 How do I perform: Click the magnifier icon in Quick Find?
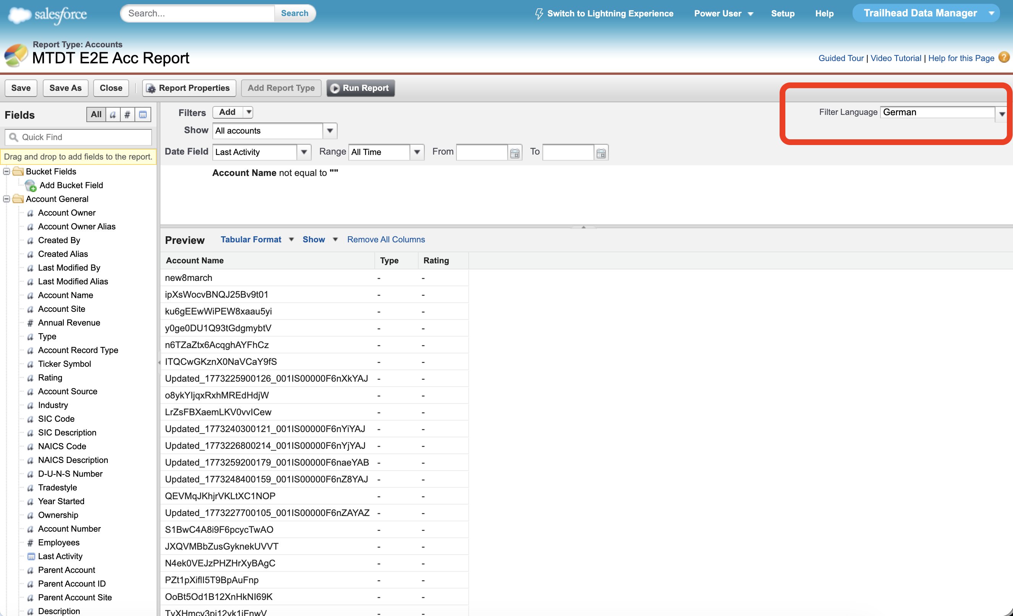[14, 137]
